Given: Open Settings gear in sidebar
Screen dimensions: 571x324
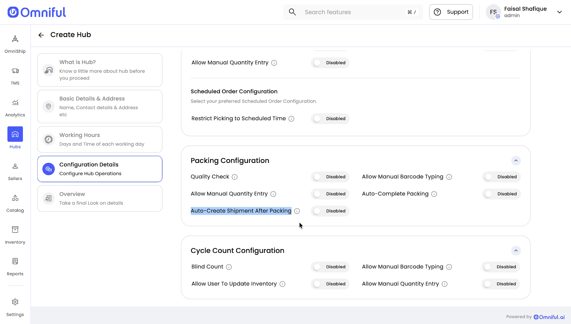Looking at the screenshot, I should coord(15,302).
